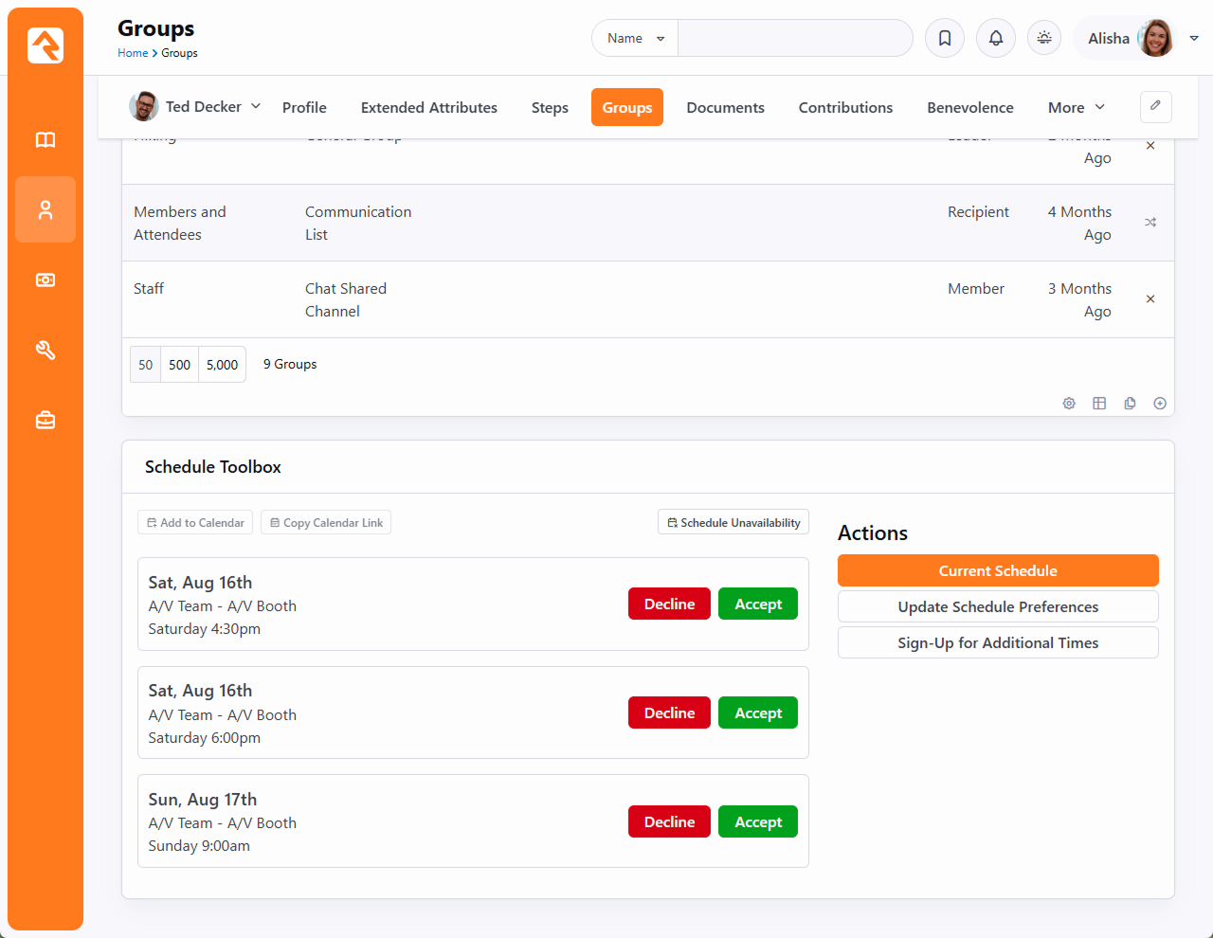Accept the Sunday 9:00am A/V Booth schedule
The height and width of the screenshot is (938, 1213).
pos(758,822)
